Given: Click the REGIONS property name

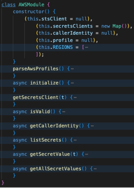Looking at the screenshot, I should [63, 47].
